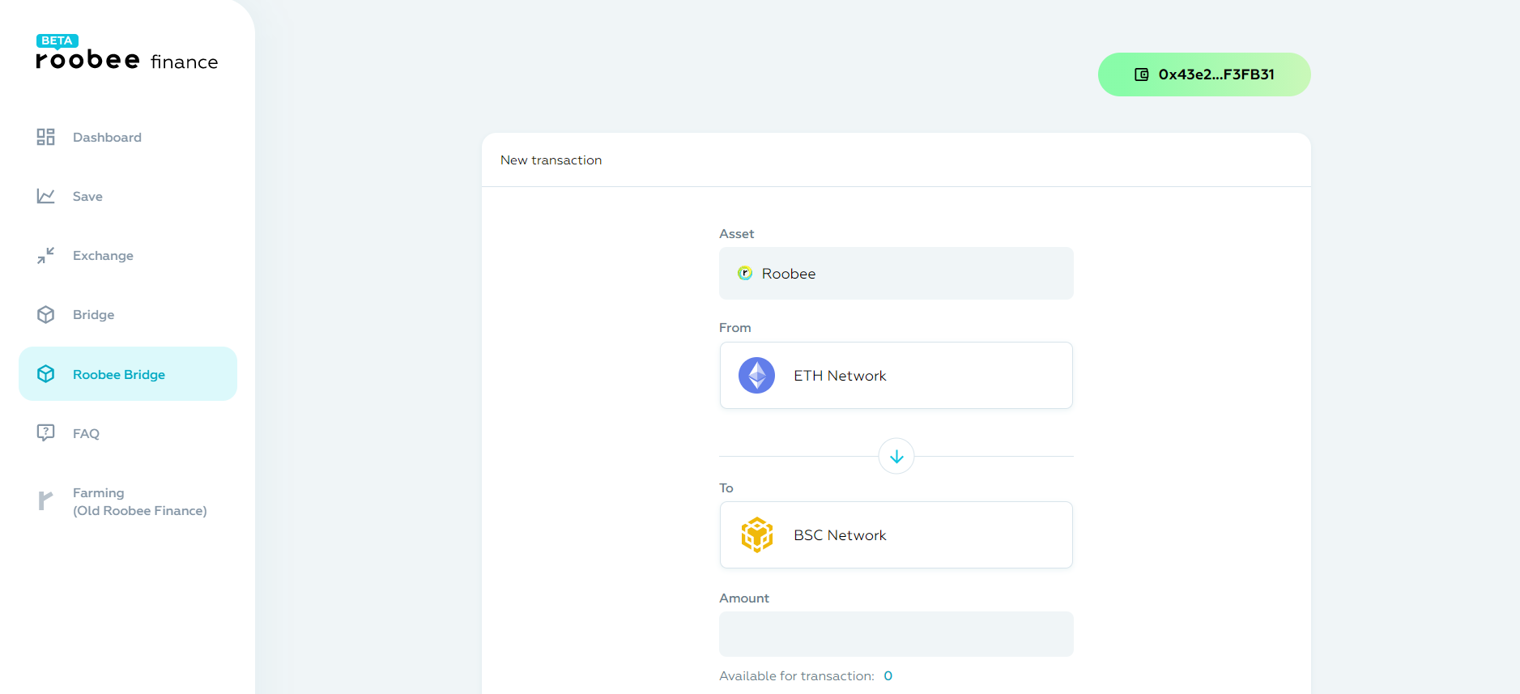Click the available balance value 0

[x=888, y=675]
